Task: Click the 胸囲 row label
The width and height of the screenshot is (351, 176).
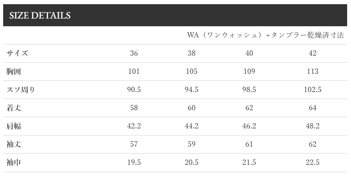Action: point(14,71)
